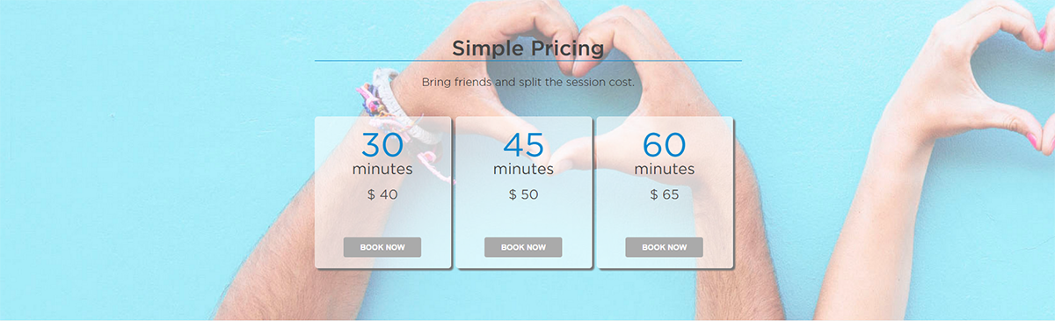This screenshot has height=321, width=1055.
Task: Click the colorful bracelet on the wrist
Action: click(389, 104)
